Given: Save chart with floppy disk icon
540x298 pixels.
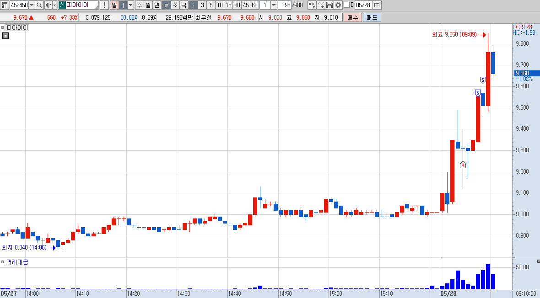Looking at the screenshot, I should click(x=329, y=5).
